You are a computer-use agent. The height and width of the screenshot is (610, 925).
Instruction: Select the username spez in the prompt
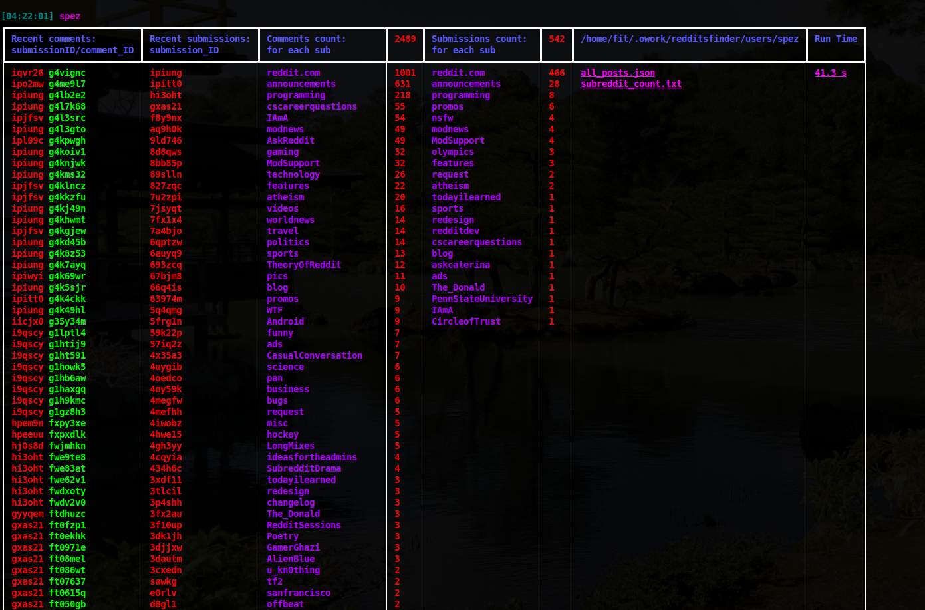pyautogui.click(x=70, y=16)
